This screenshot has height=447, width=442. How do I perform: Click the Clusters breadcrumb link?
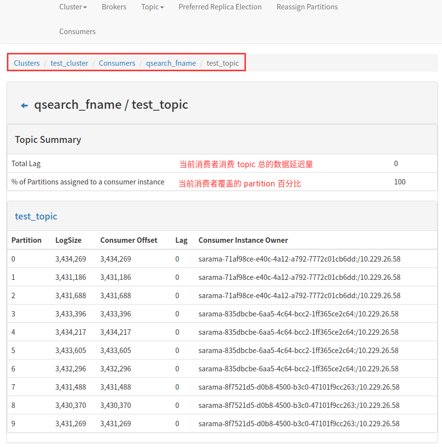27,63
